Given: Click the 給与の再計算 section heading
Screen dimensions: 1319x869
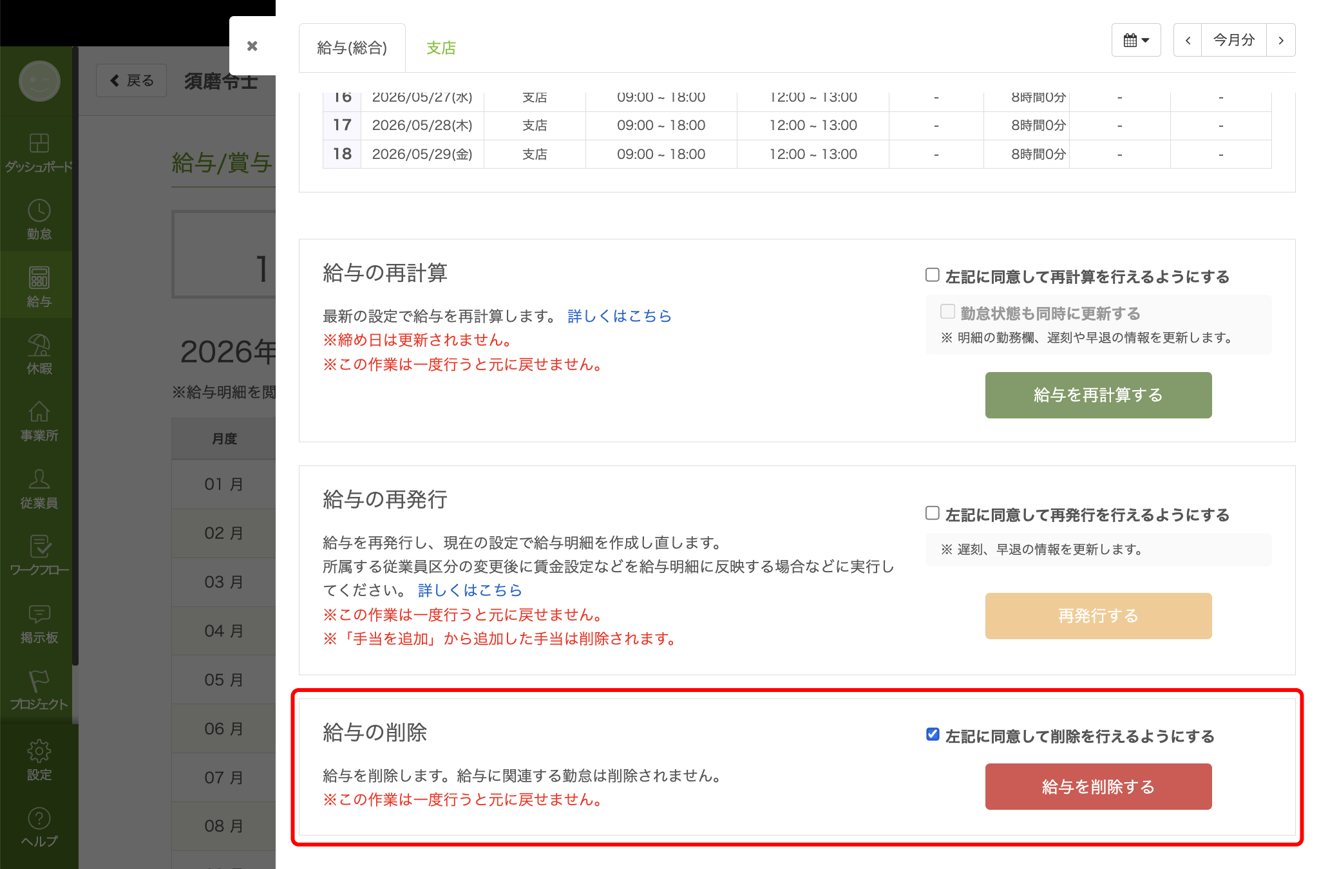Looking at the screenshot, I should 385,273.
